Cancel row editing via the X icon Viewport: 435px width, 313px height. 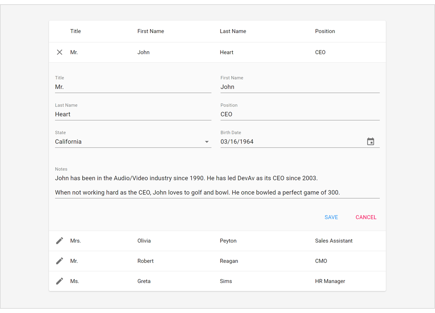click(x=60, y=52)
